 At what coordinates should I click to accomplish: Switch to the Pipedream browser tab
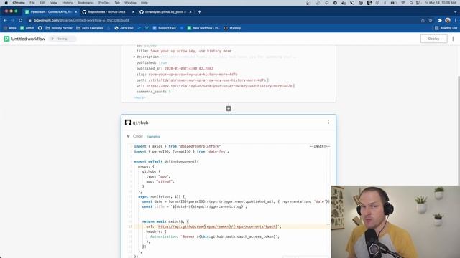coord(50,12)
